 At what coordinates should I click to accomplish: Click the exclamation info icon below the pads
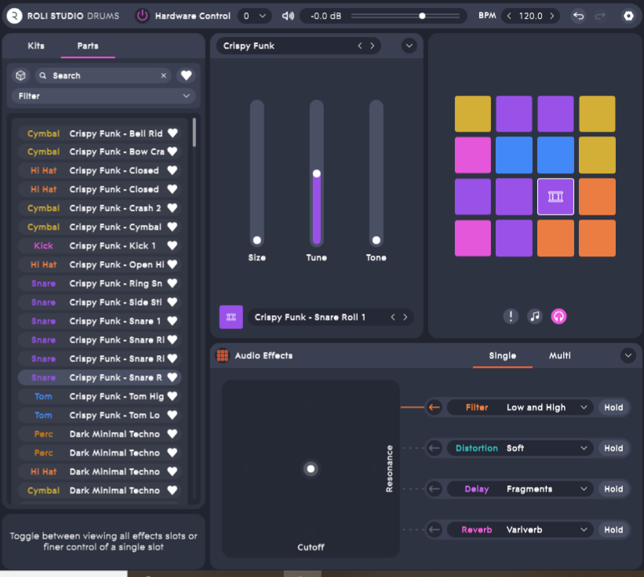pyautogui.click(x=511, y=316)
